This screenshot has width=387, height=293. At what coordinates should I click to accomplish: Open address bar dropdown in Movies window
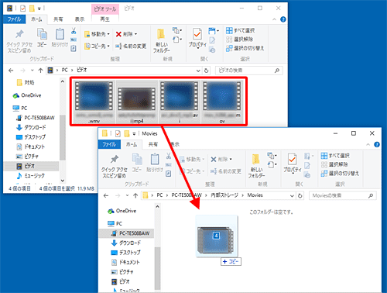click(292, 196)
